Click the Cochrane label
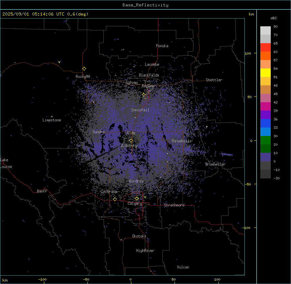The image size is (291, 284). pos(109,192)
